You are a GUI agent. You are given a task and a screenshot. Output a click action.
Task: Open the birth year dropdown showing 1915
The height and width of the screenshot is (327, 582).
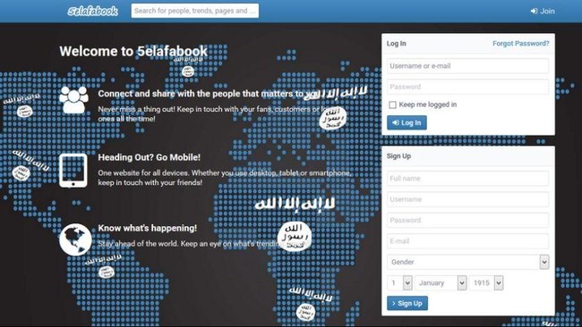pos(486,283)
